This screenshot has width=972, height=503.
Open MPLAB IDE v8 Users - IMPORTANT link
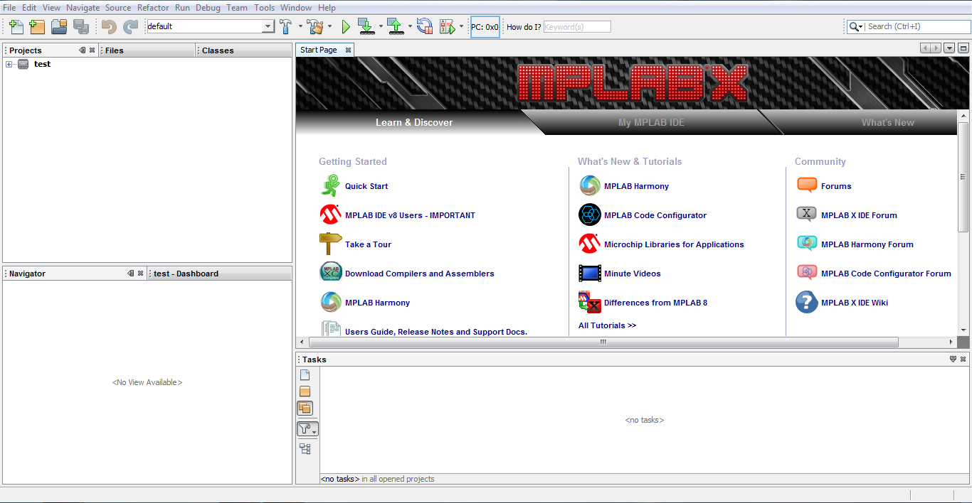tap(410, 215)
